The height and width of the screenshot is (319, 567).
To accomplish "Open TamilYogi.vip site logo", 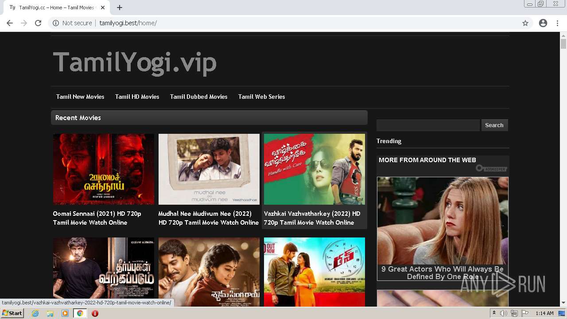I will 135,62.
